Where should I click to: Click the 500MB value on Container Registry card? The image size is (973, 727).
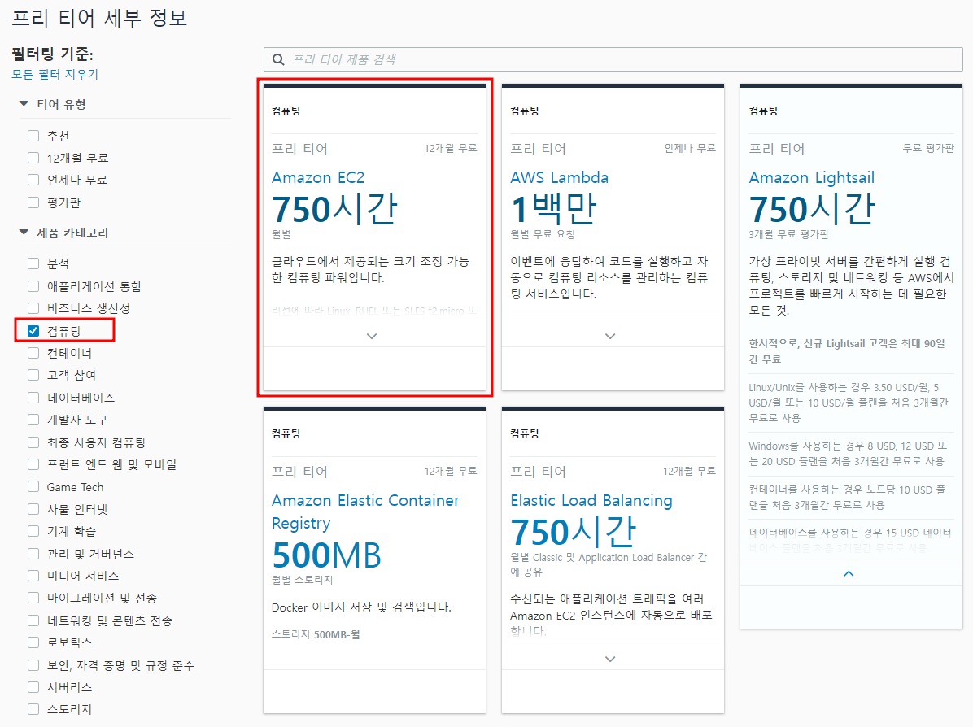click(326, 555)
